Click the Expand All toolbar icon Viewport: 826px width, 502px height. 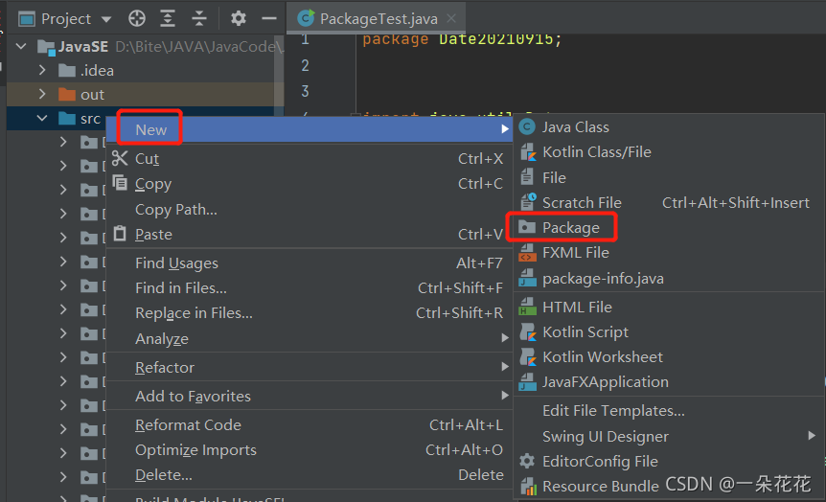click(x=168, y=18)
